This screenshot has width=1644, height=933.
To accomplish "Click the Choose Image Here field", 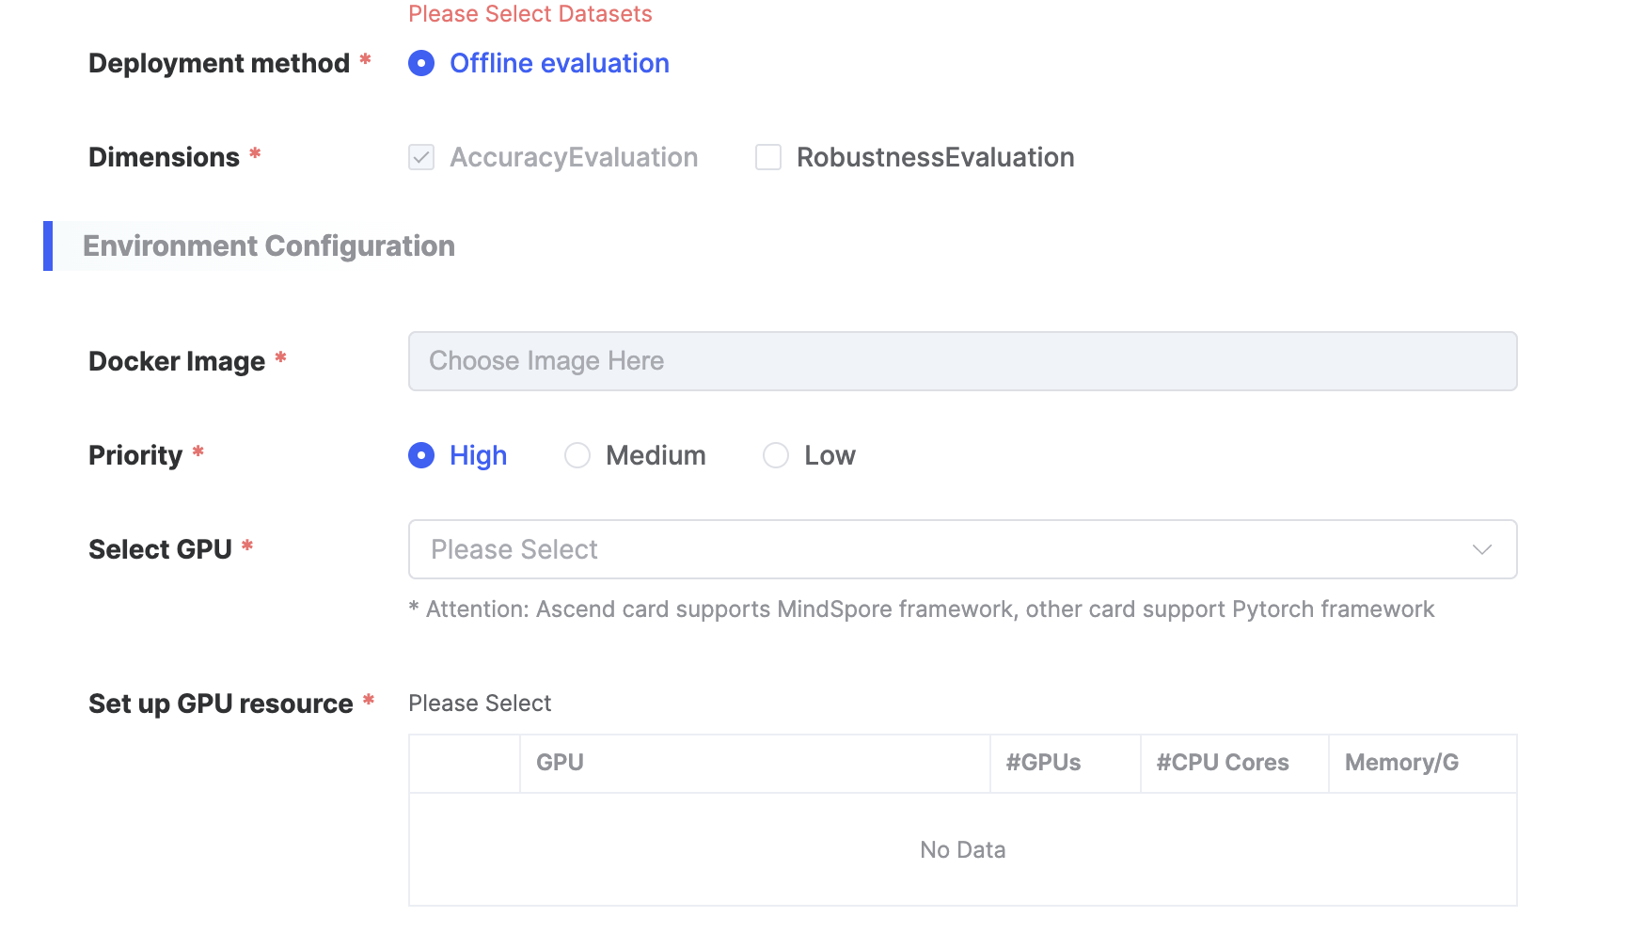I will coord(961,361).
